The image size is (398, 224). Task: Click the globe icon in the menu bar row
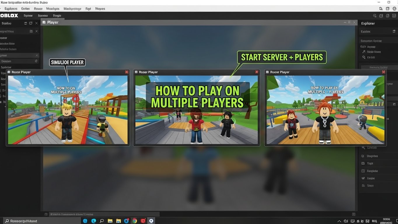pyautogui.click(x=395, y=9)
